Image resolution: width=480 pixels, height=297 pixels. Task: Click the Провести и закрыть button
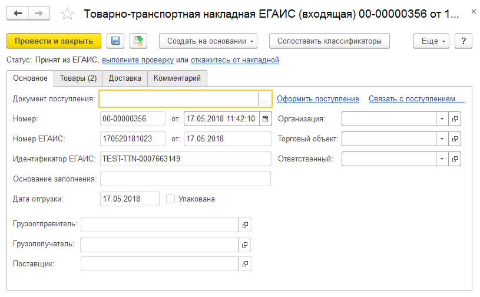tap(54, 41)
